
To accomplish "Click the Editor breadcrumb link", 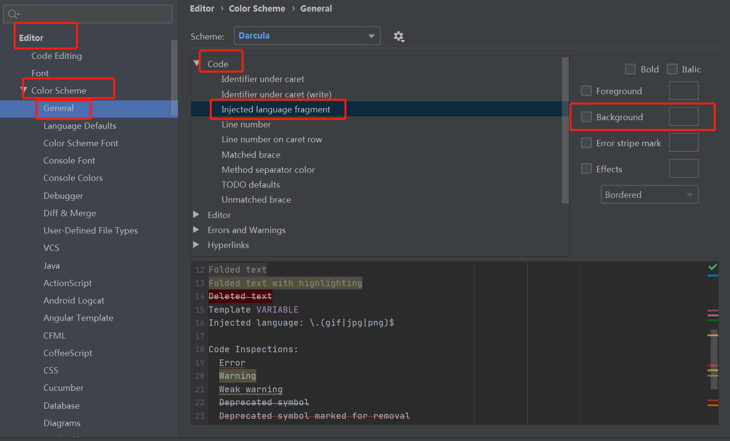I will (202, 8).
